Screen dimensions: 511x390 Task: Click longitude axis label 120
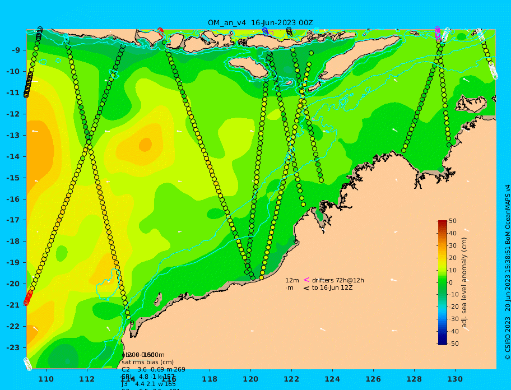click(250, 379)
